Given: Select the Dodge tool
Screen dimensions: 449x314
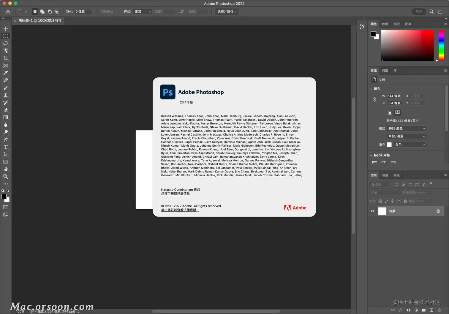Looking at the screenshot, I should (x=6, y=132).
